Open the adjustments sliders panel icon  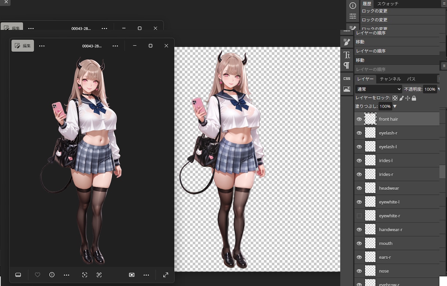pyautogui.click(x=352, y=16)
